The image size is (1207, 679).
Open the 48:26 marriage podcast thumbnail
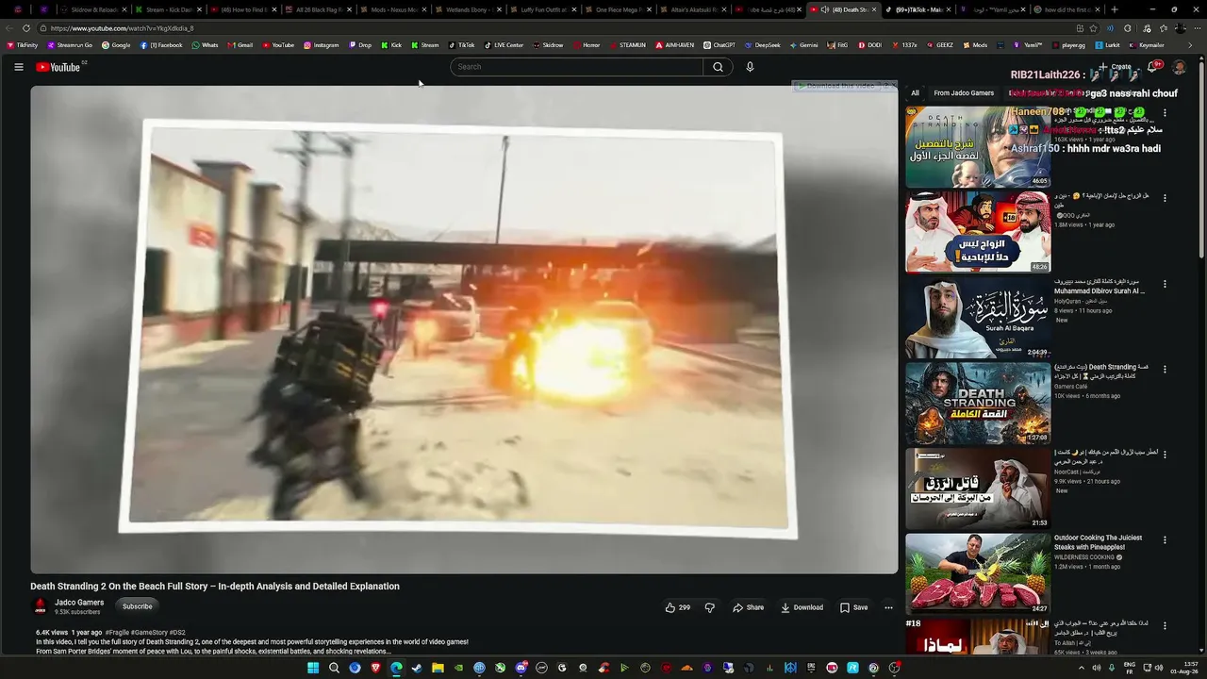[978, 232]
